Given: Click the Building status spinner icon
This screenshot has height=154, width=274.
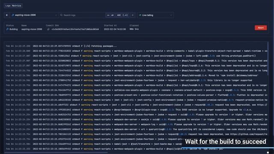Looking at the screenshot, I should tap(7, 30).
